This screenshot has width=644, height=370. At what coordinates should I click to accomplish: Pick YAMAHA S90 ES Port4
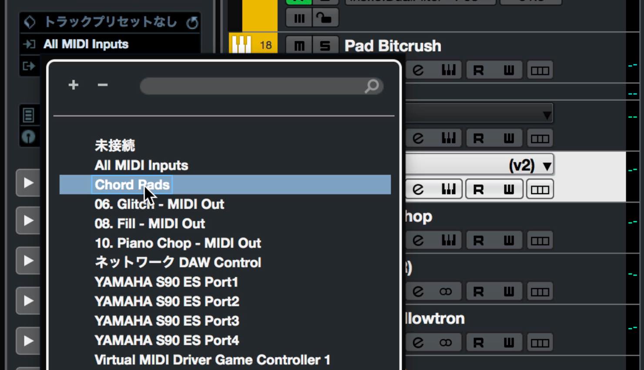click(x=167, y=340)
